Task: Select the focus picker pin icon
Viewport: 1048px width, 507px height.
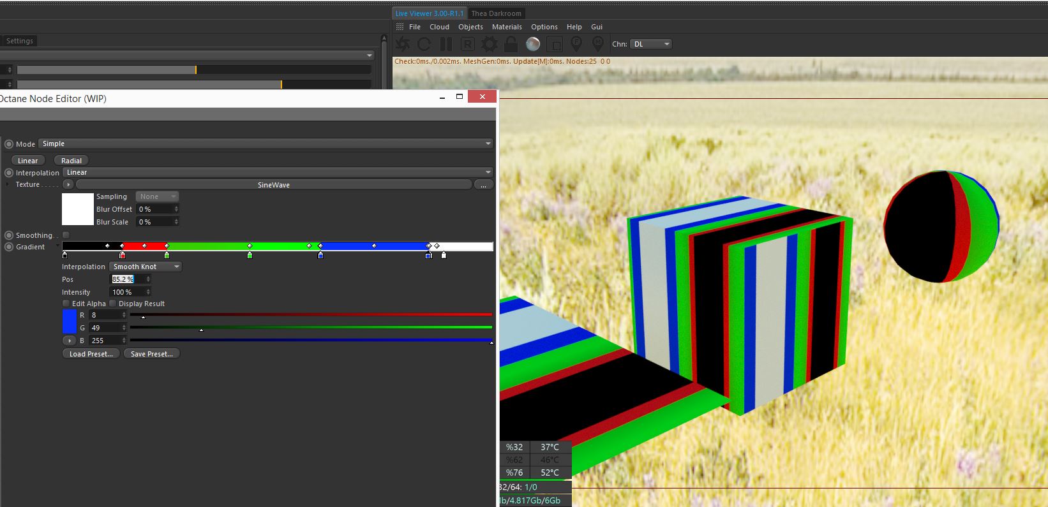Action: [576, 44]
